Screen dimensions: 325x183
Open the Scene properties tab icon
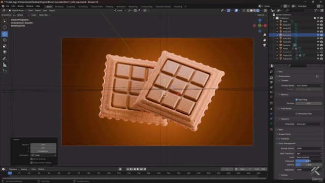pos(271,92)
